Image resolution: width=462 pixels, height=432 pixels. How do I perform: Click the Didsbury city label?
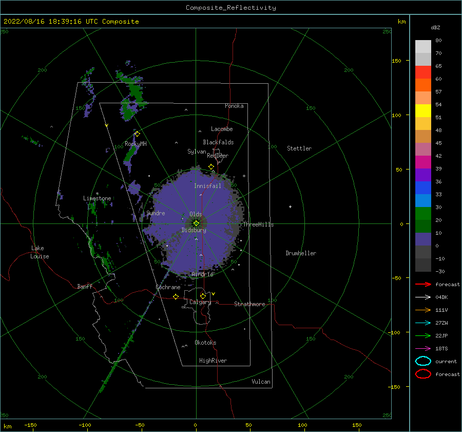(194, 230)
